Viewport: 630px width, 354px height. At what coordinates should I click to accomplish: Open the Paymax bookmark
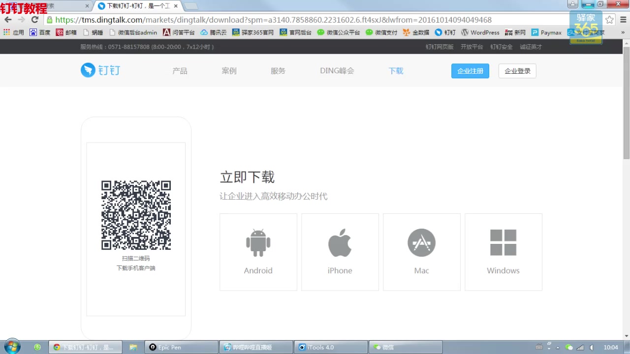point(546,32)
